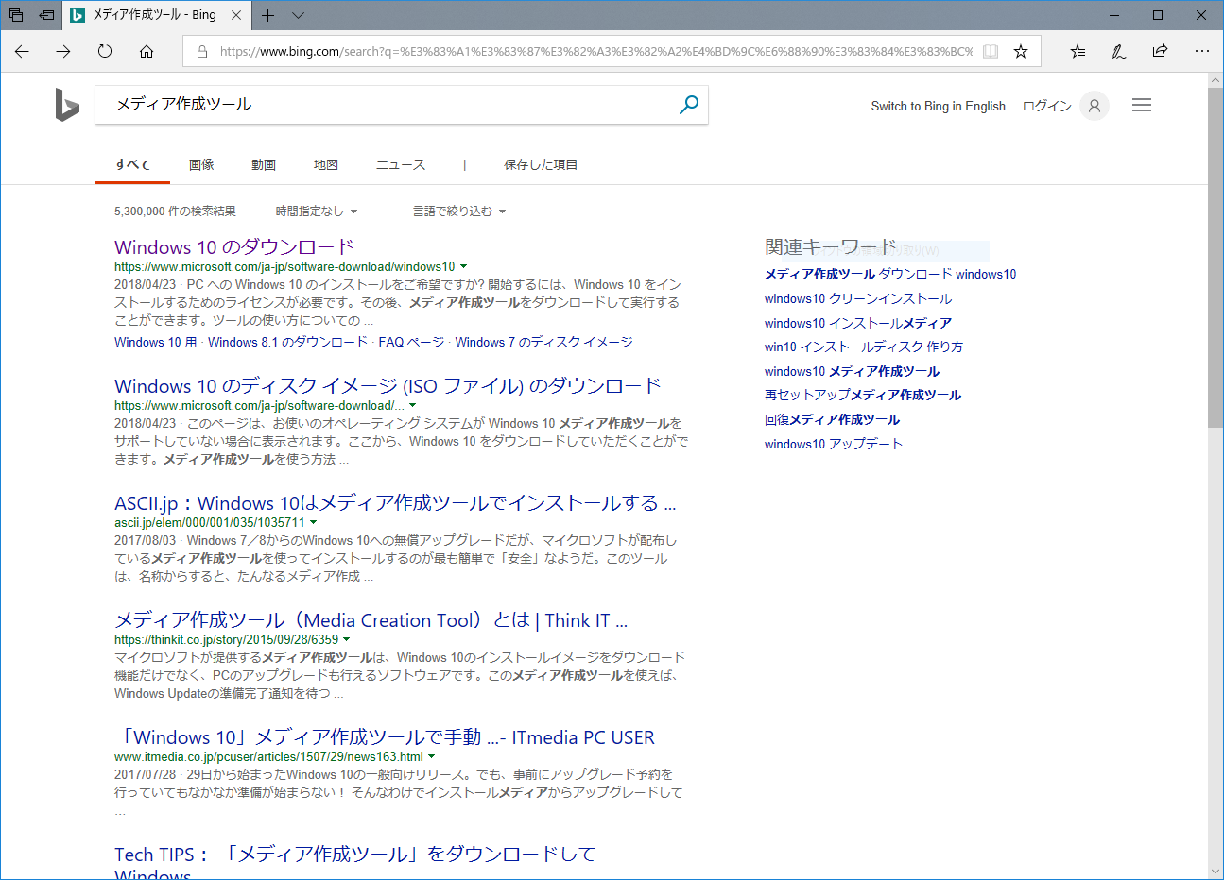
Task: Open the ITmedia PC USER result
Action: [385, 737]
